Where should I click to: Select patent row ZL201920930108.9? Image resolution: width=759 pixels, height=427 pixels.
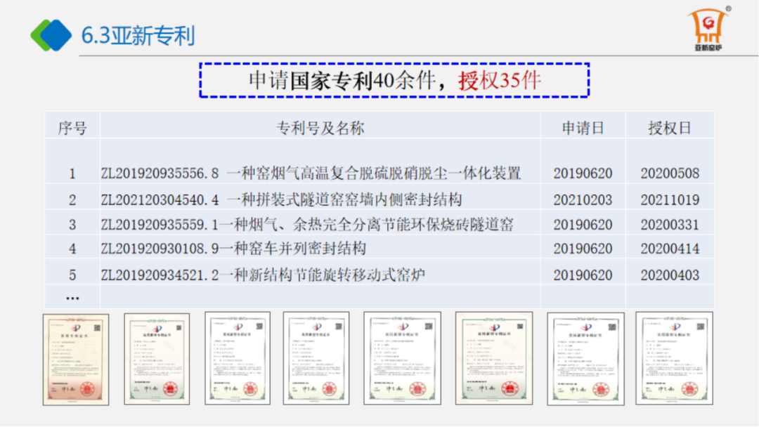pos(233,249)
